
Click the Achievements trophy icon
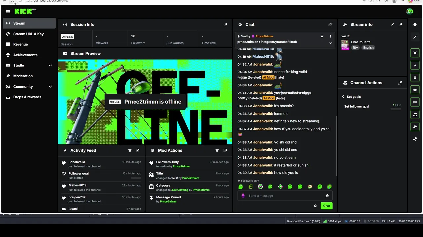coord(8,55)
